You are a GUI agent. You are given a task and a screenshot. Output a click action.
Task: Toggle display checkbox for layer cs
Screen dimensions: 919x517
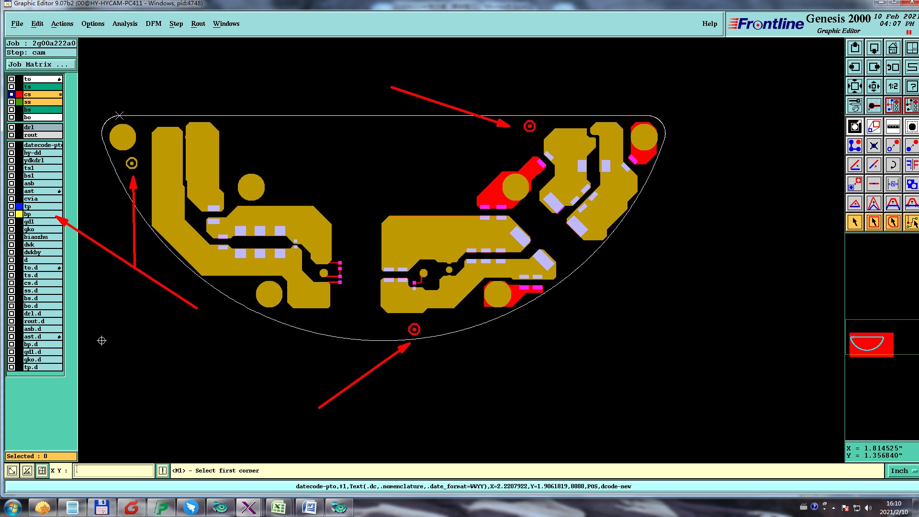tap(11, 94)
